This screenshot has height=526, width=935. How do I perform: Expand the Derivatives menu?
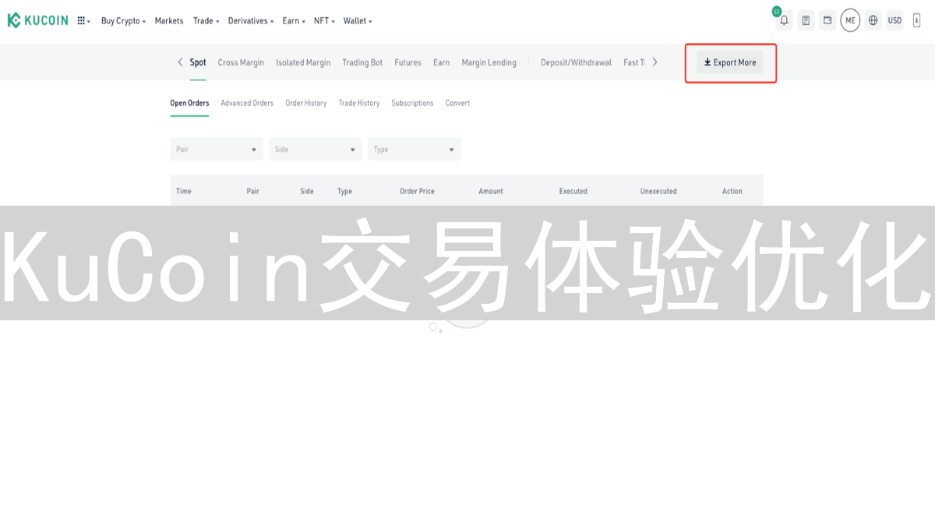(251, 21)
